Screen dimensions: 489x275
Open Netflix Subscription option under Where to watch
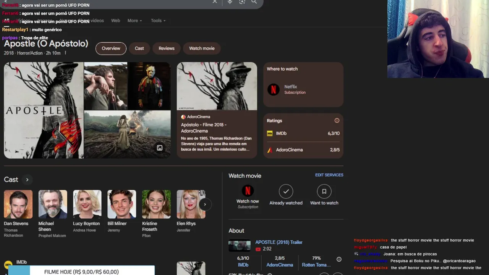[x=303, y=89]
